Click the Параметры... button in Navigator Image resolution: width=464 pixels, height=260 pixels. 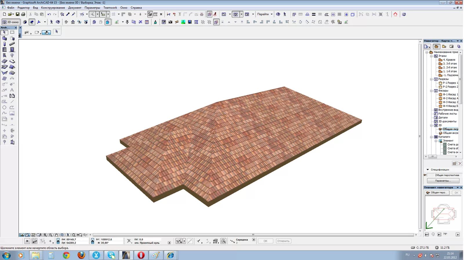pyautogui.click(x=443, y=181)
